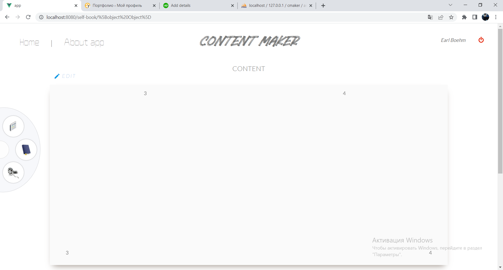Bookmark this page with the star

point(451,17)
